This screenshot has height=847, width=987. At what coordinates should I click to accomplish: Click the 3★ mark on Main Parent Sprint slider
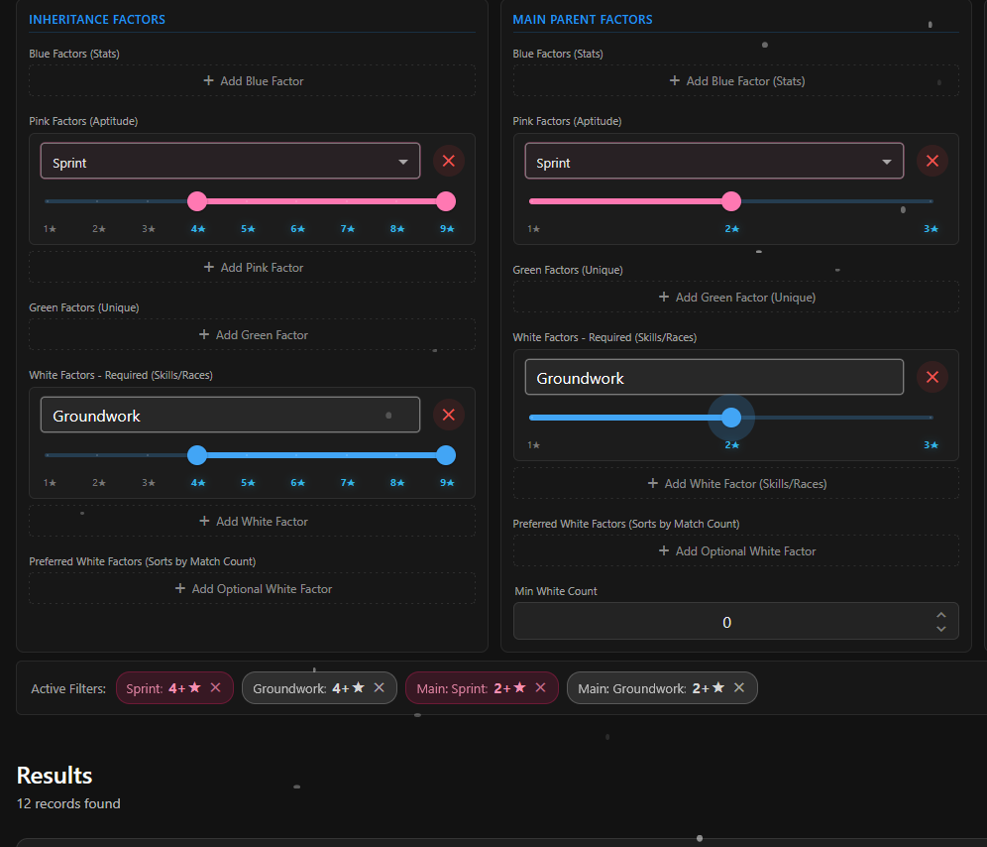(931, 229)
